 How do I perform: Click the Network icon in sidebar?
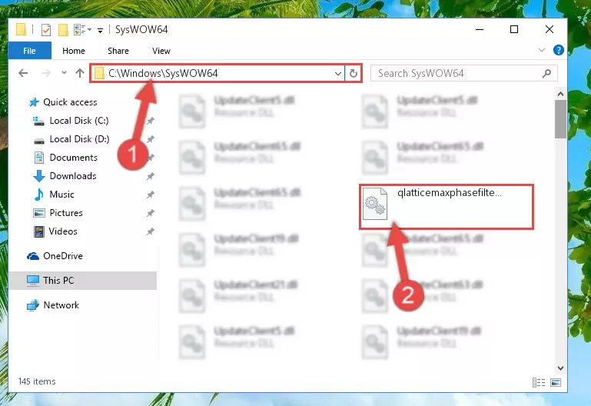(33, 305)
